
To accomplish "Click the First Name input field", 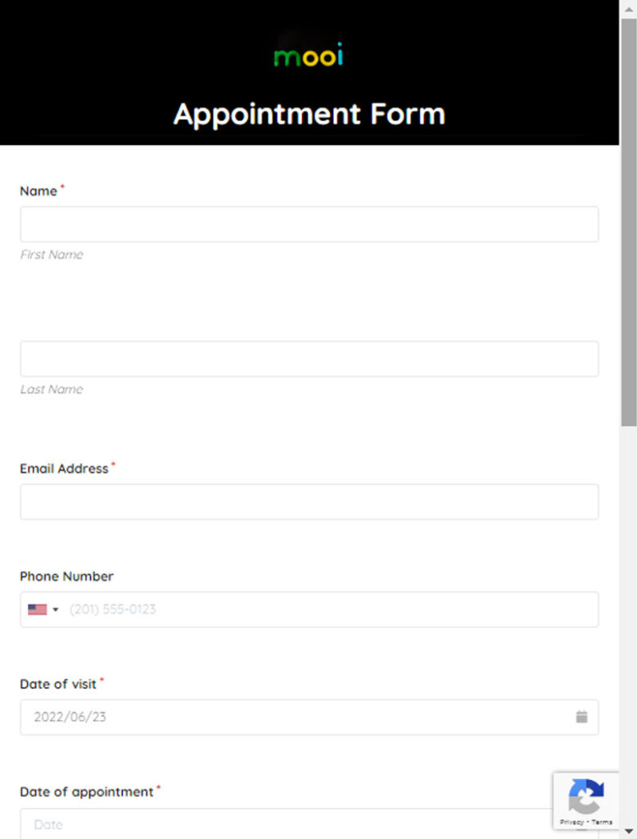I will [x=309, y=224].
